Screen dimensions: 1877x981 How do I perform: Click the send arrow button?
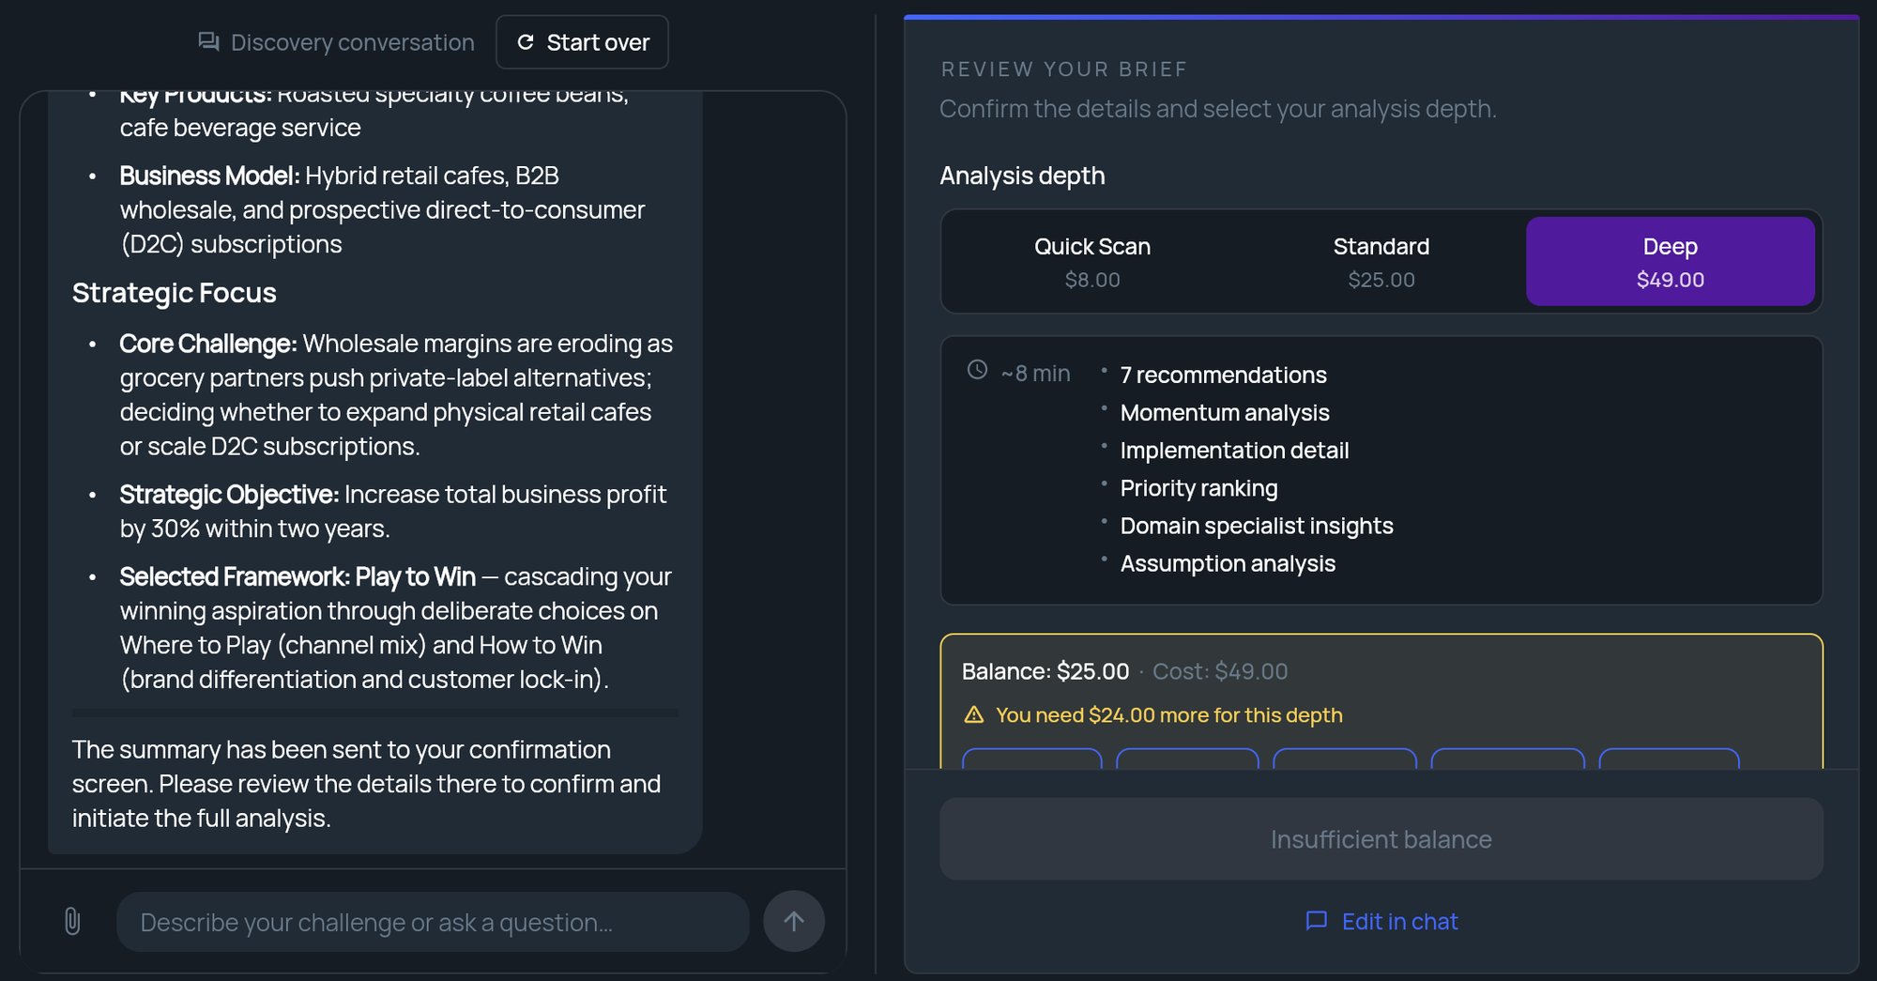[794, 921]
